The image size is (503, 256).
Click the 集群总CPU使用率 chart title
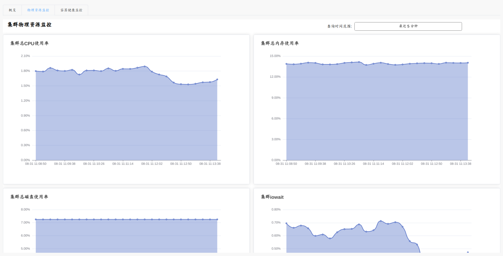click(29, 43)
